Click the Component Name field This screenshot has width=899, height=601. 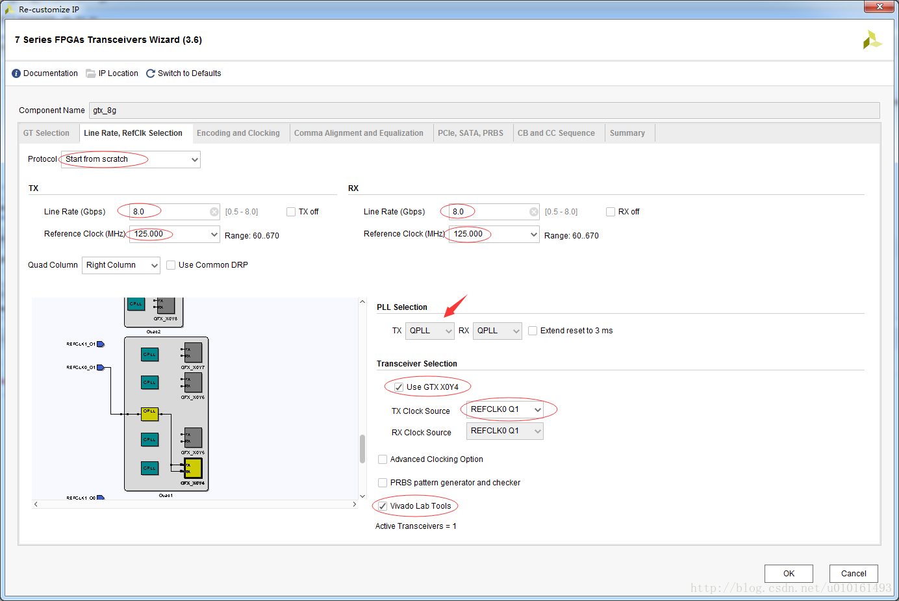485,110
